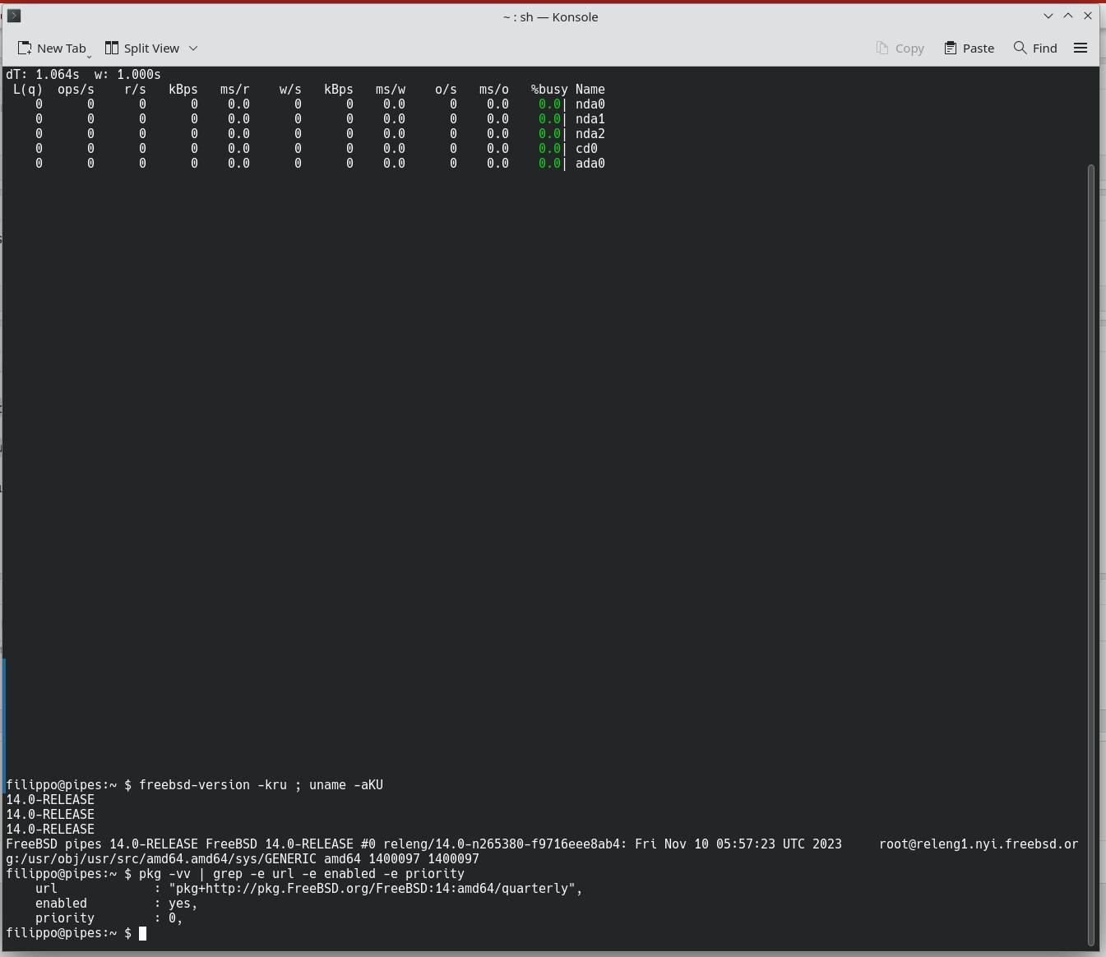Minimize the Konsole window
1106x957 pixels.
(1048, 16)
